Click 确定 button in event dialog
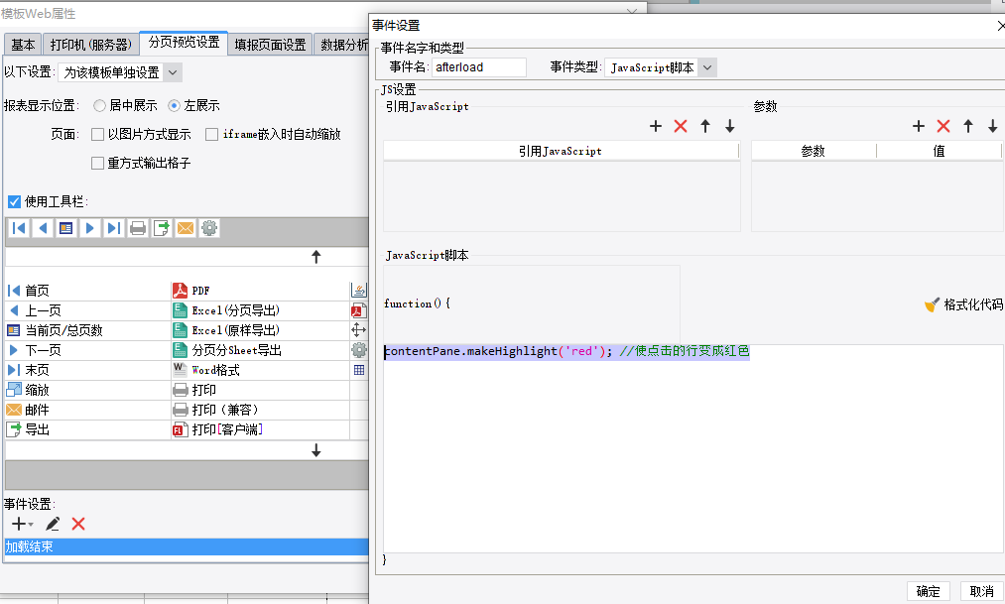Screen dimensions: 1005x604 point(928,591)
